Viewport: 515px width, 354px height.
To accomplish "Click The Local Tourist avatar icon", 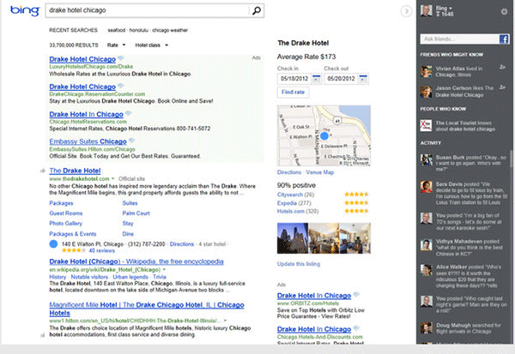I will pyautogui.click(x=426, y=126).
